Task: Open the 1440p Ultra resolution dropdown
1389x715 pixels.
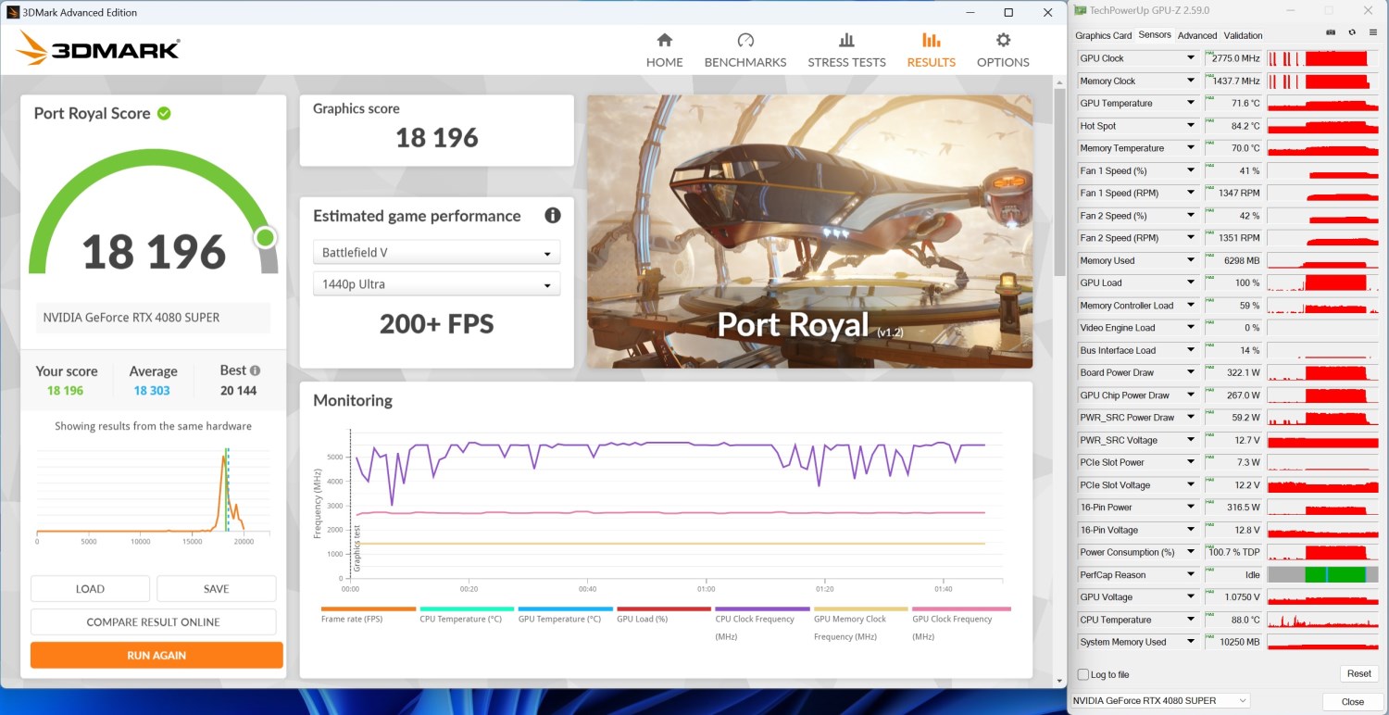Action: [x=436, y=284]
